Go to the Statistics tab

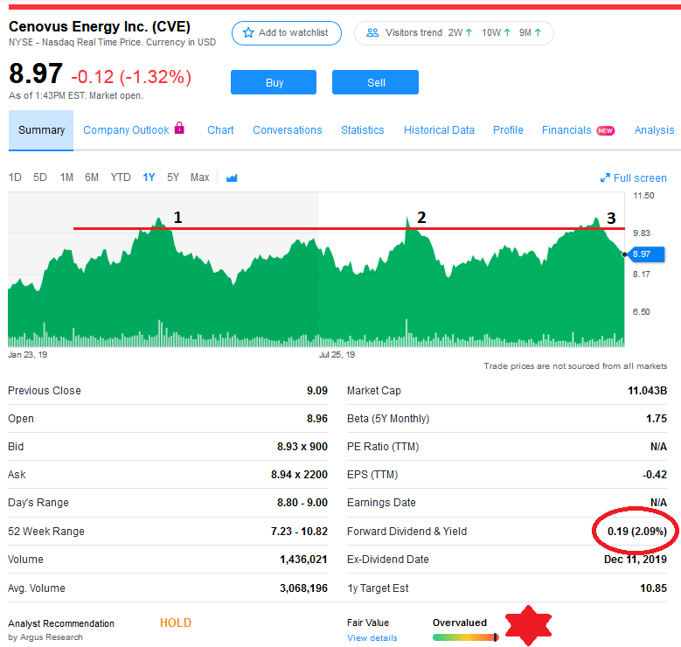point(362,130)
